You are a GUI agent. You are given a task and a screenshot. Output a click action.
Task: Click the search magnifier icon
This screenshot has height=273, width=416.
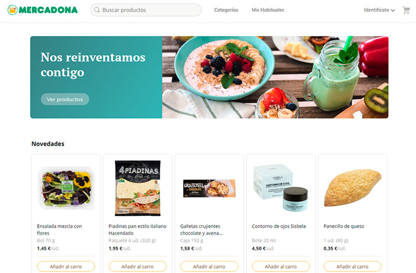(97, 10)
